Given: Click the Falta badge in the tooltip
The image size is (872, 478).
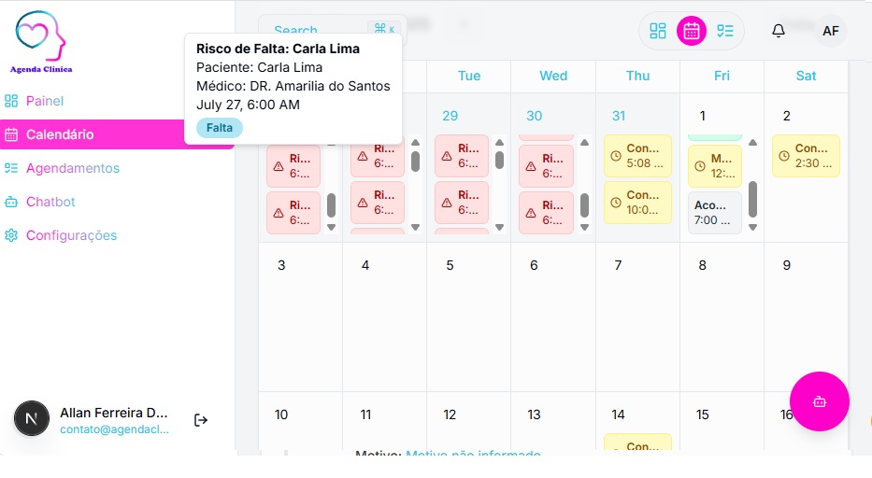Looking at the screenshot, I should [x=219, y=128].
